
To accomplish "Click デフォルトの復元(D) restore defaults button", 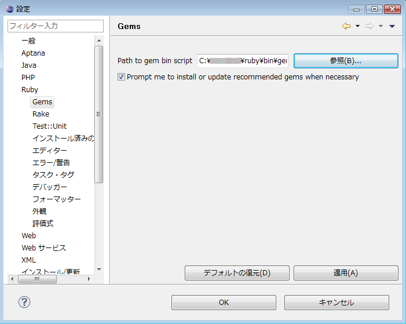I will point(237,273).
